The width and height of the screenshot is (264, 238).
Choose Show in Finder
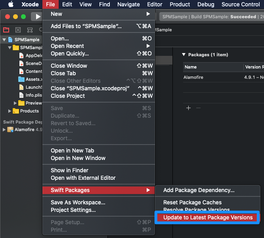99,170
